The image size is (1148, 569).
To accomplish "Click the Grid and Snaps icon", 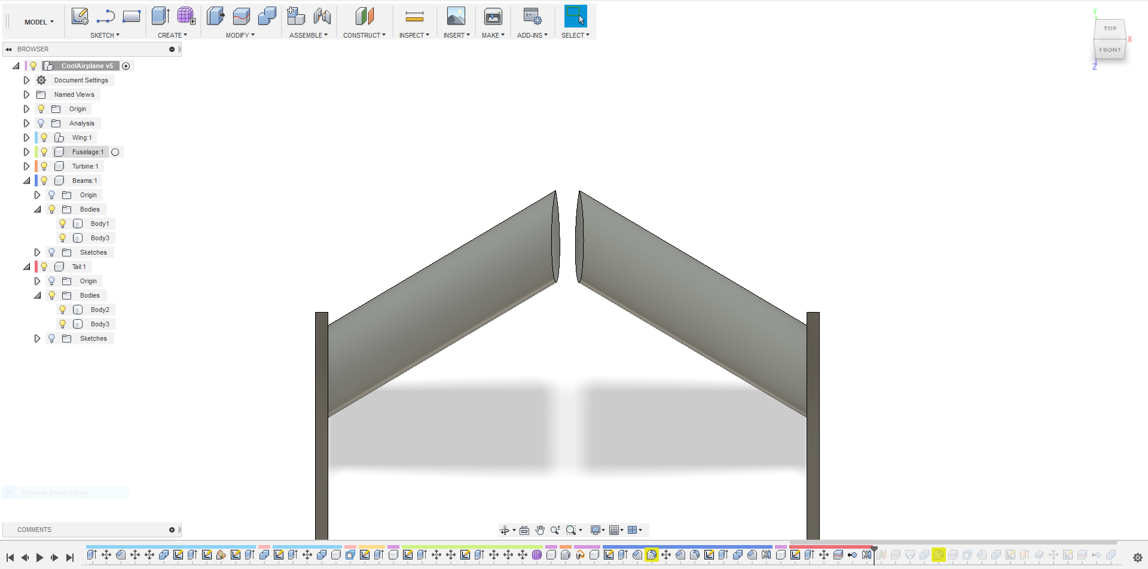I will (x=613, y=530).
